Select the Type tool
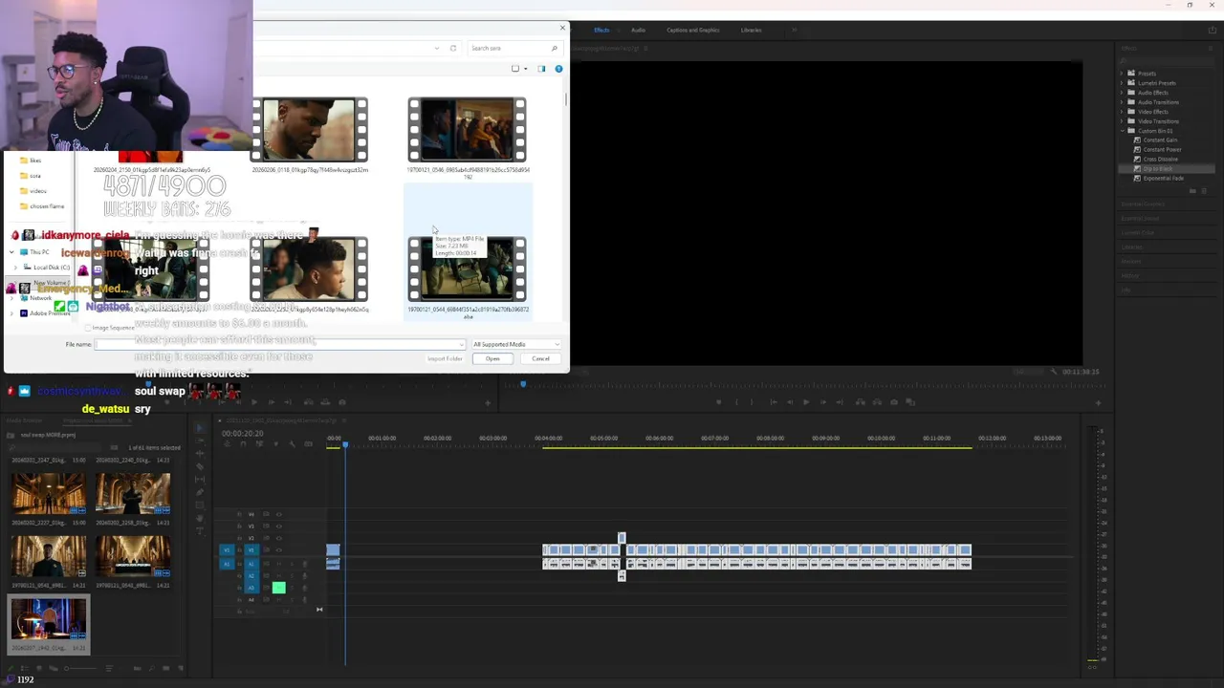Screen dimensions: 1224x688 tap(200, 529)
